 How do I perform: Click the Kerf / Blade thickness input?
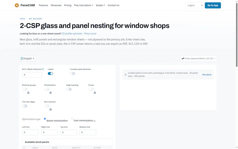pos(32,75)
